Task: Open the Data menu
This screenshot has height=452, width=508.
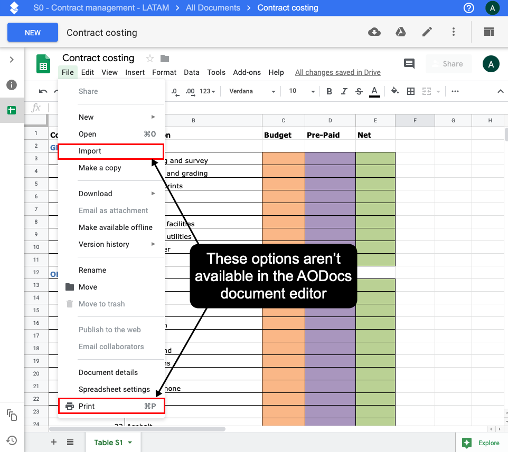Action: [192, 72]
